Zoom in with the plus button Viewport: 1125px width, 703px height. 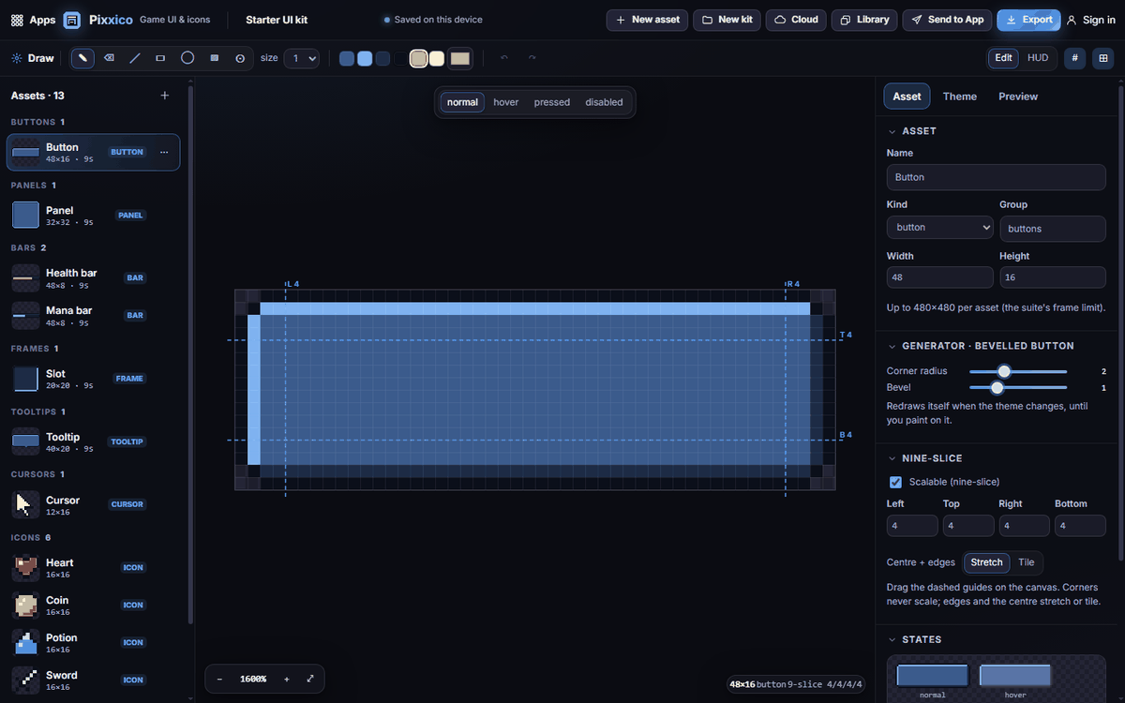coord(287,679)
